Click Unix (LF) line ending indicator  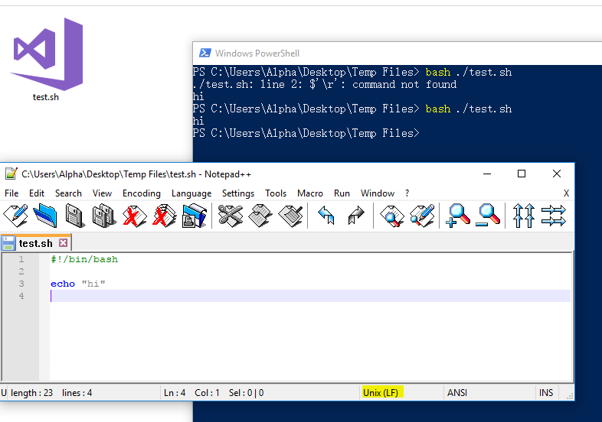381,393
